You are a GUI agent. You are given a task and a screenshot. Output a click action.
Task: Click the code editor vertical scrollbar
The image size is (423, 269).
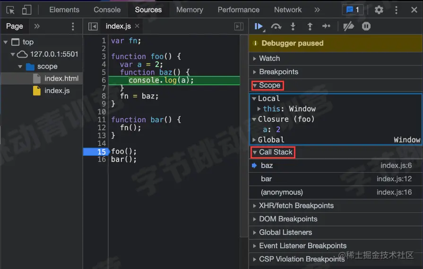[244, 136]
